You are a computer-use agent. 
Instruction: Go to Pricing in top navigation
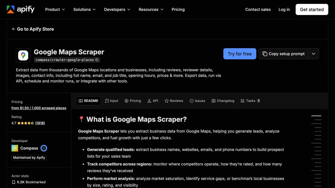pos(178,9)
